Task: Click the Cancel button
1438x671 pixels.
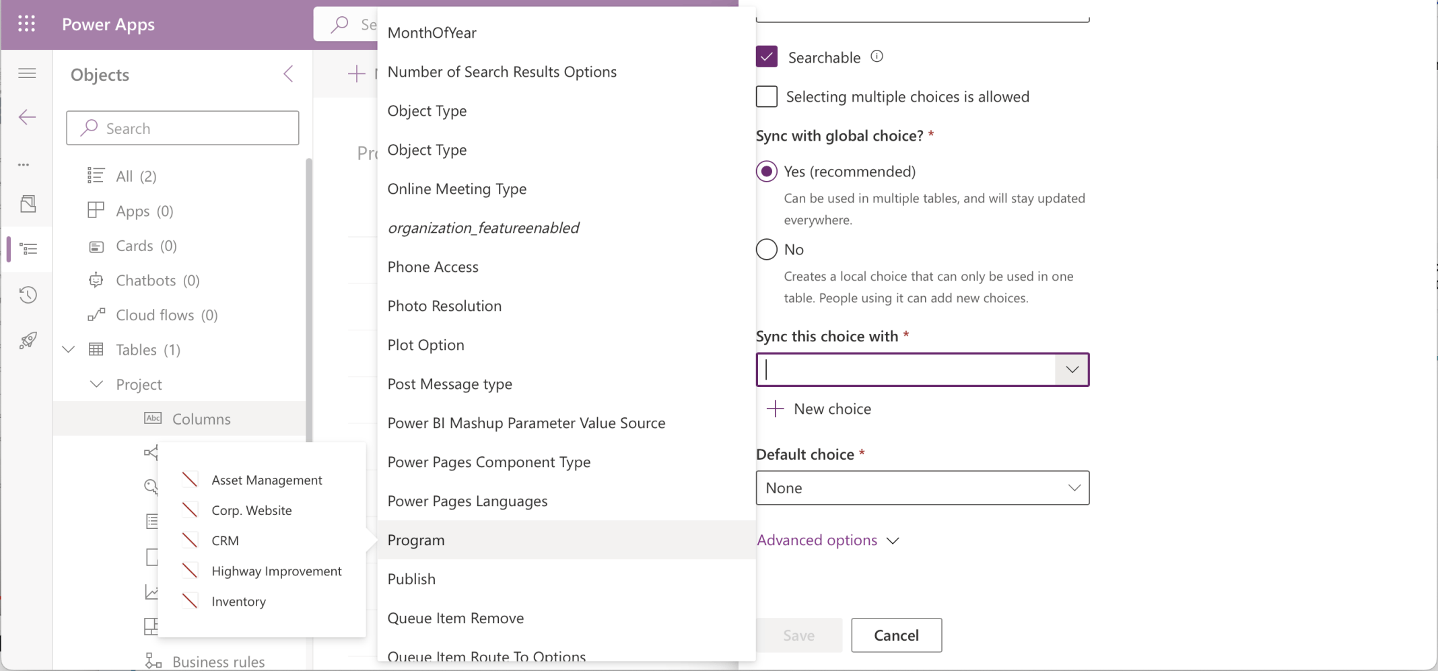Action: tap(896, 635)
